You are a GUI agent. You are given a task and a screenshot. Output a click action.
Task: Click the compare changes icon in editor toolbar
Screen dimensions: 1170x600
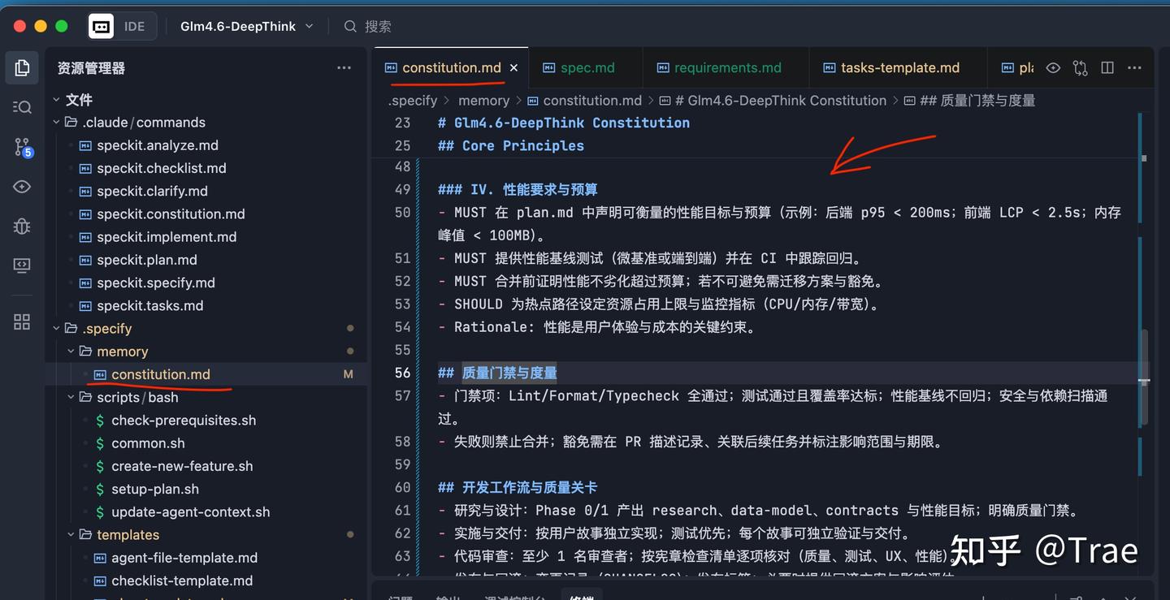[1081, 67]
